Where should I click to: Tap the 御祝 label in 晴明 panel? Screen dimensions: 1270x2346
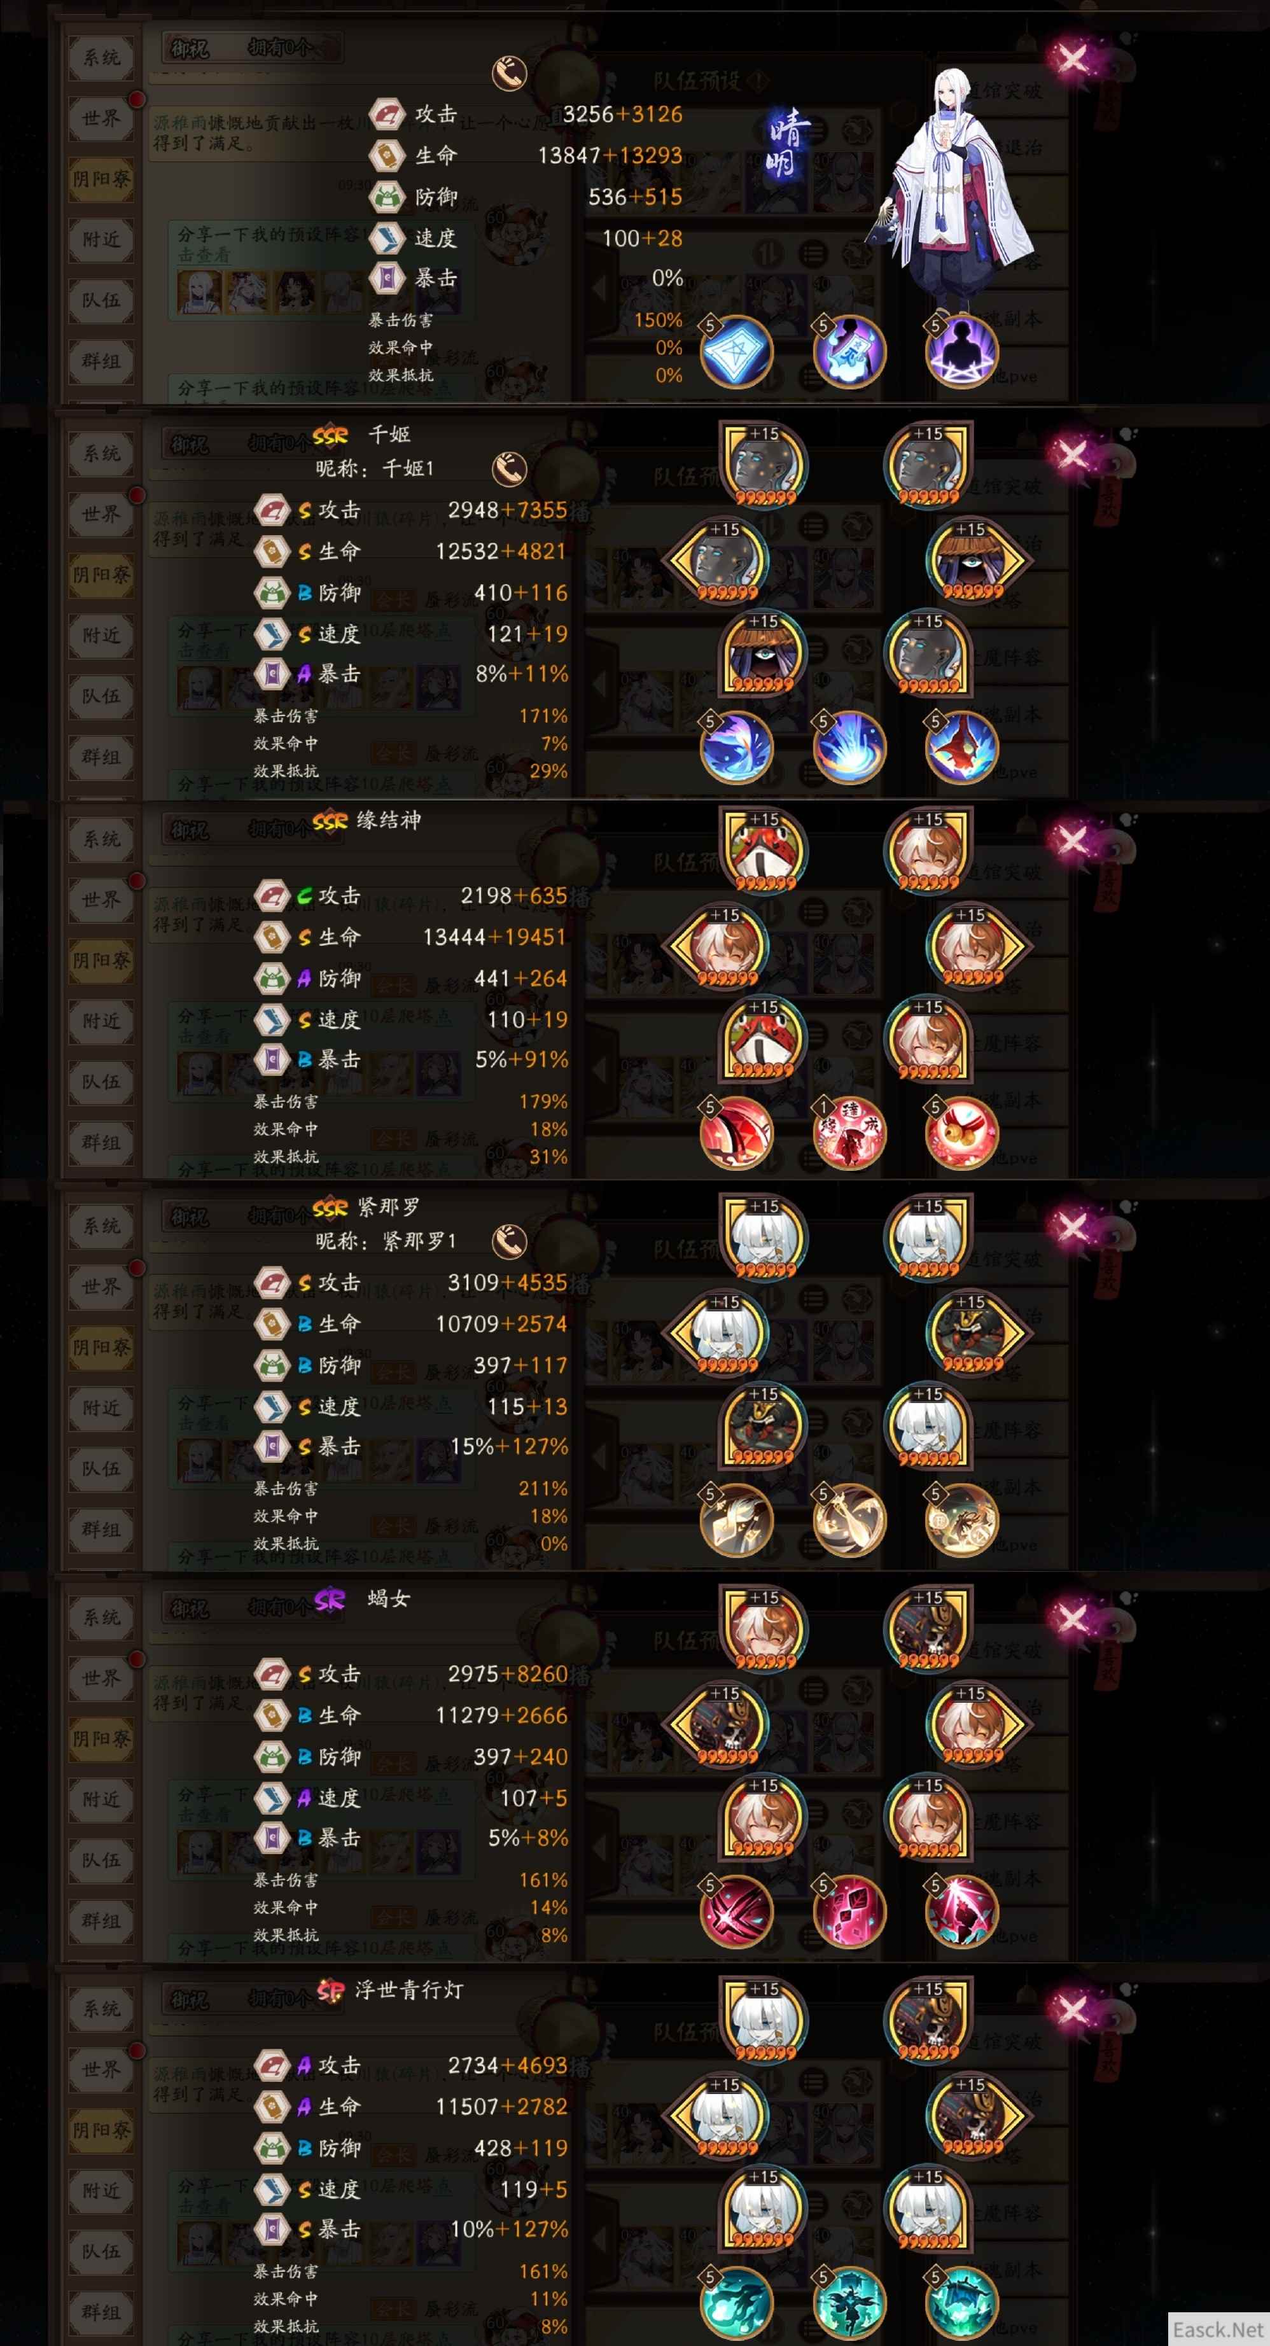[190, 48]
